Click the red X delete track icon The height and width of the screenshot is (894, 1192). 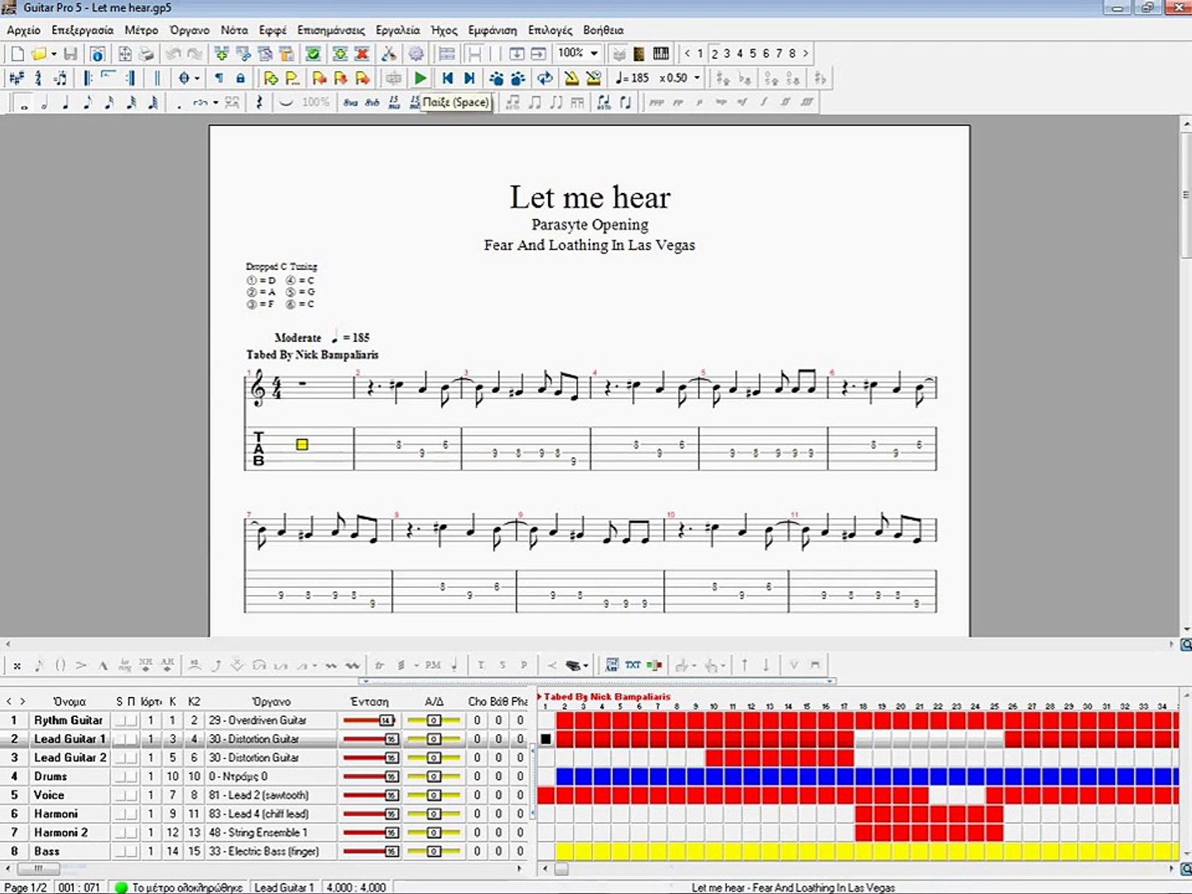coord(362,54)
